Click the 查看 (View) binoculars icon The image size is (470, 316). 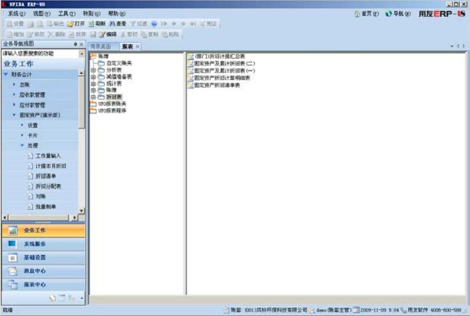pyautogui.click(x=112, y=24)
